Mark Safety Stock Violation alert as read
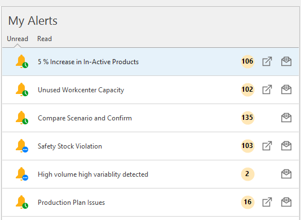 [286, 146]
